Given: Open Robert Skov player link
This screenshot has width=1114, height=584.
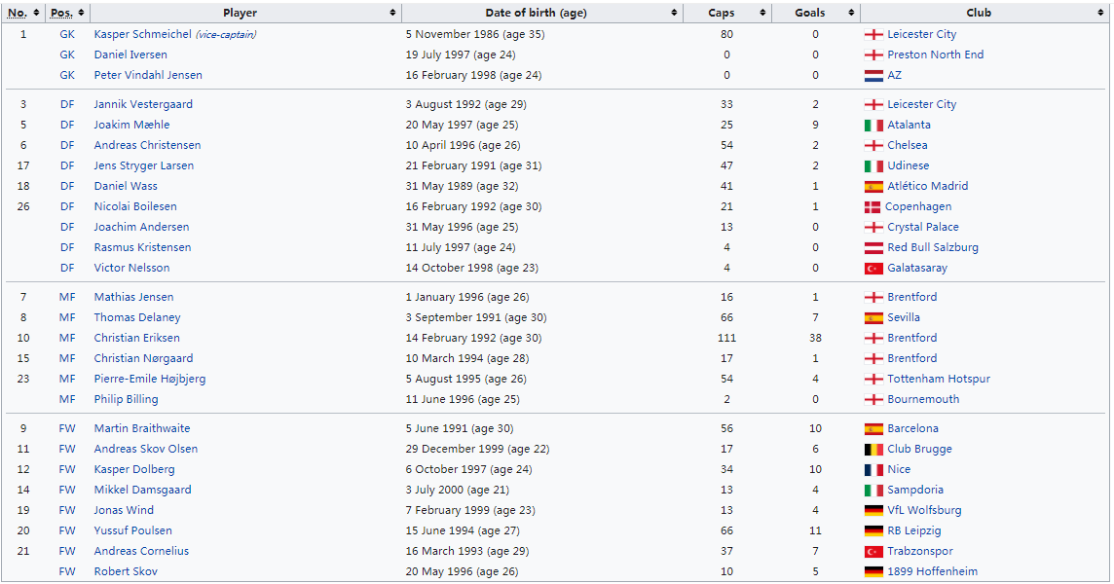Looking at the screenshot, I should (x=126, y=571).
